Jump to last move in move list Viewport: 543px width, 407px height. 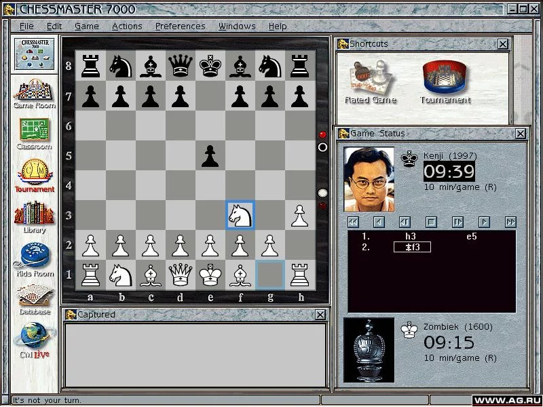[x=510, y=222]
